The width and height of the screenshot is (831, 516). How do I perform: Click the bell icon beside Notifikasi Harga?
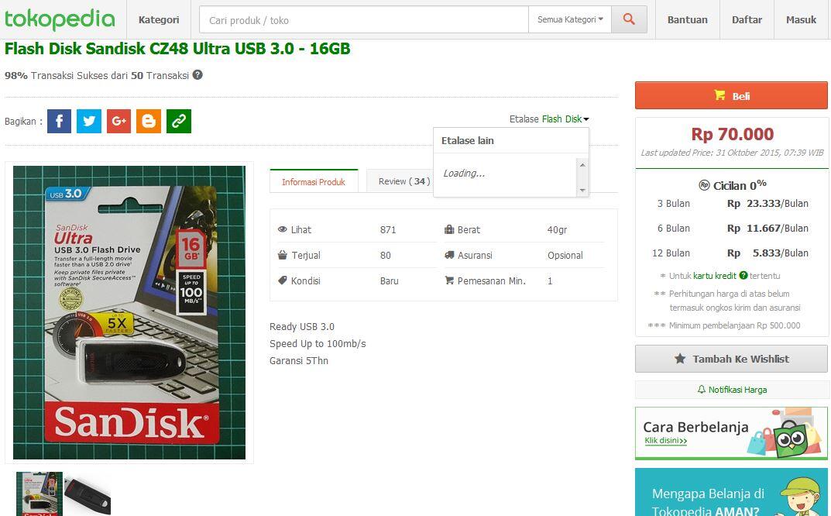point(702,389)
